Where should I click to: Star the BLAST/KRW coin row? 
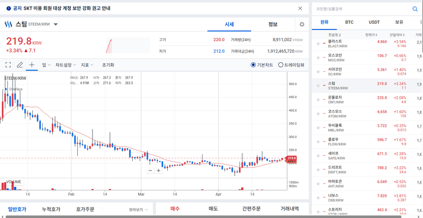coord(318,44)
